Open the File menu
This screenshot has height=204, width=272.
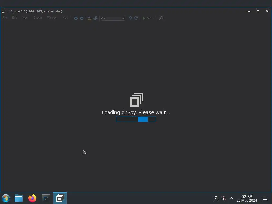[x=5, y=18]
